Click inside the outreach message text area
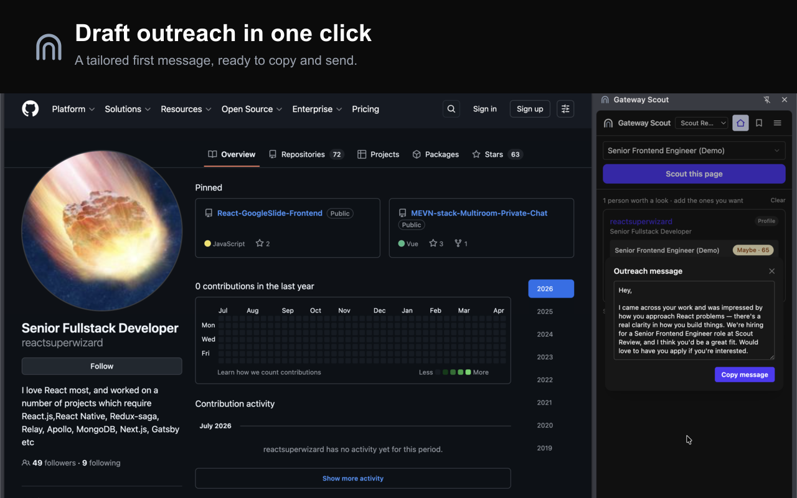797x498 pixels. click(x=694, y=320)
